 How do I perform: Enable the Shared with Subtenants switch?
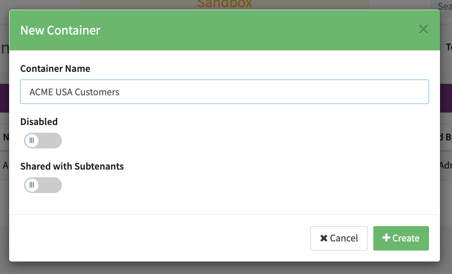tap(43, 185)
